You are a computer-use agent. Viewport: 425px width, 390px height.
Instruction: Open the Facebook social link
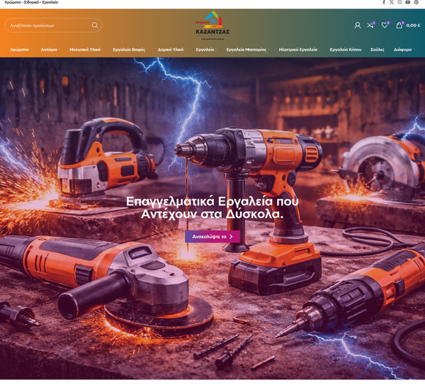coord(384,2)
